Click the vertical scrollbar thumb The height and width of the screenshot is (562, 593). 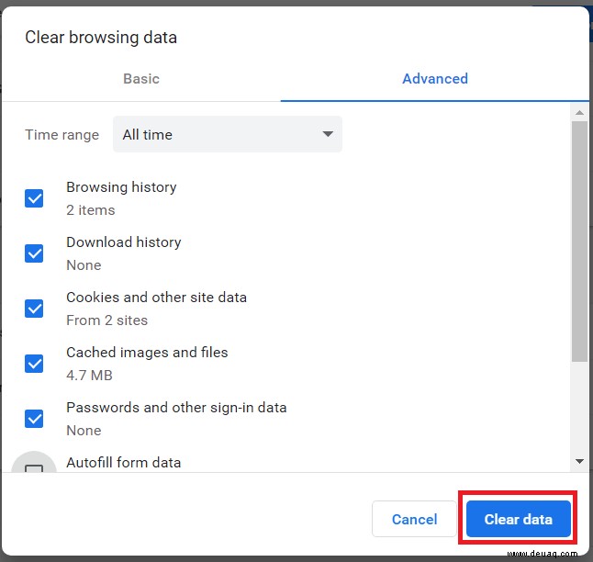click(579, 242)
